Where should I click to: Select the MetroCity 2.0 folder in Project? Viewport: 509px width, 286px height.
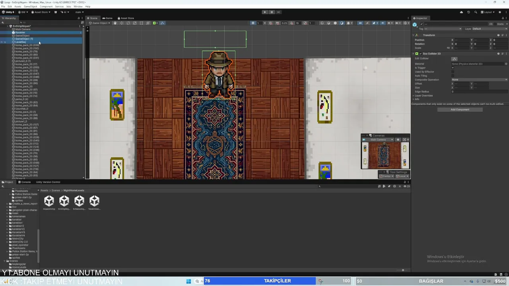[20, 242]
